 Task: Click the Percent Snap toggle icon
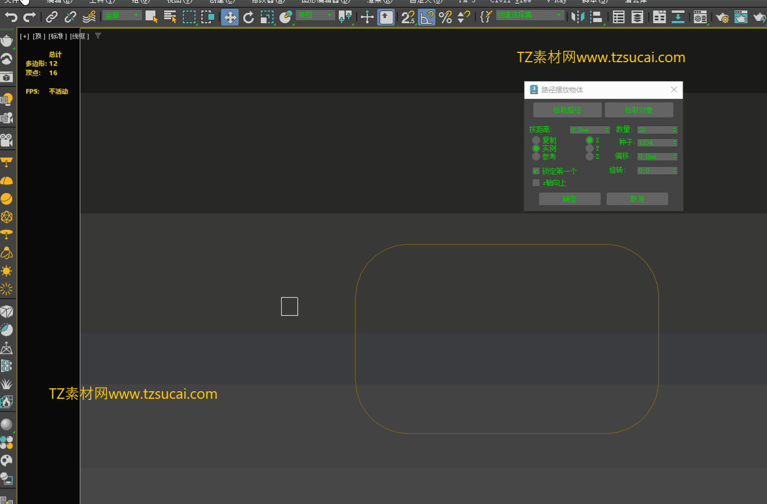445,17
